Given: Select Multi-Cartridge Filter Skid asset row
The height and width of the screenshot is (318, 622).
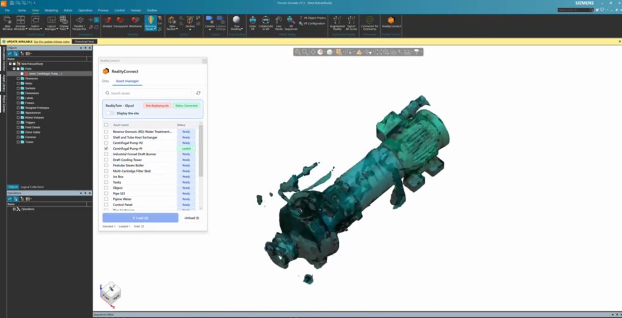Looking at the screenshot, I should pos(150,171).
